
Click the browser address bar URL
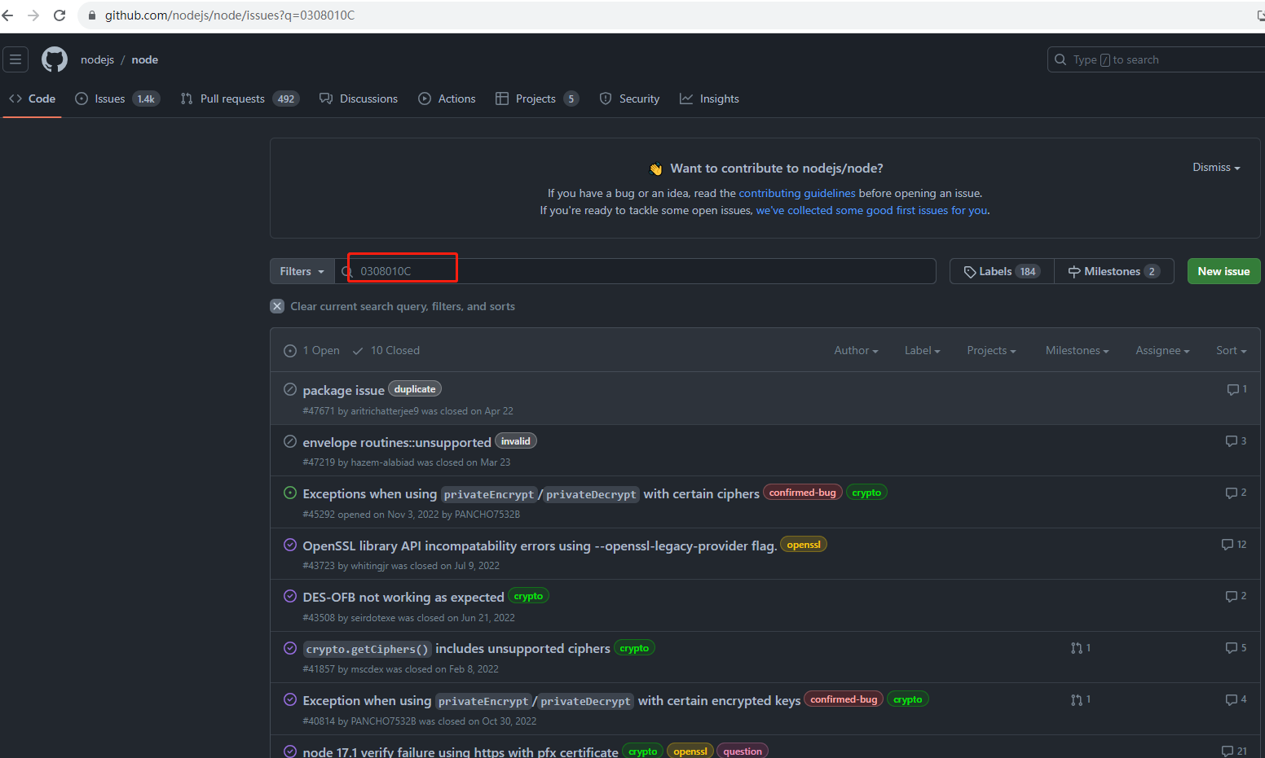click(x=230, y=15)
